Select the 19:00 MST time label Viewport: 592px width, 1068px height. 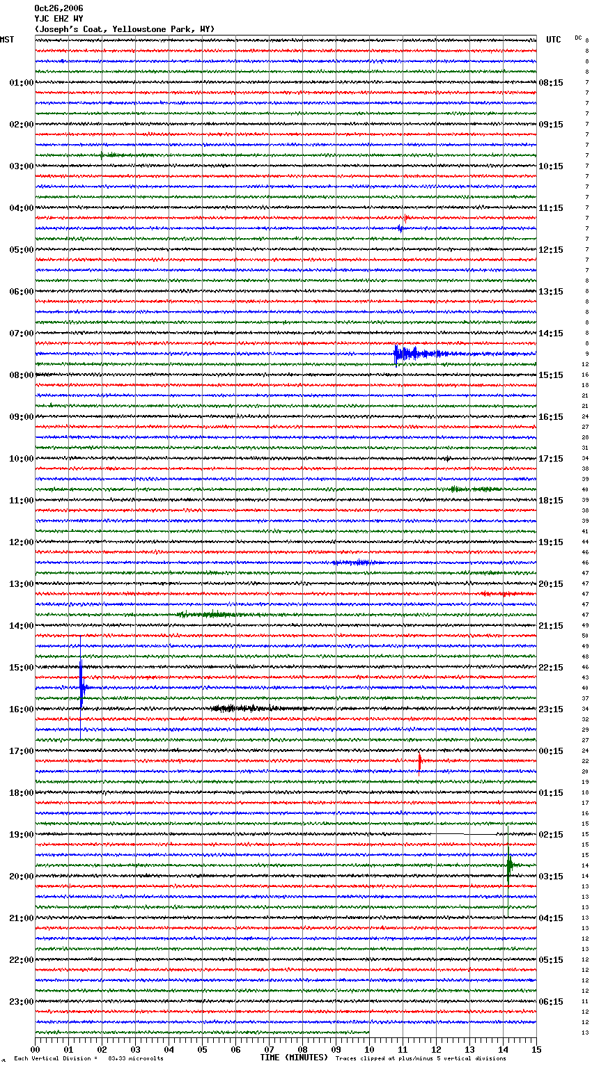click(x=21, y=835)
